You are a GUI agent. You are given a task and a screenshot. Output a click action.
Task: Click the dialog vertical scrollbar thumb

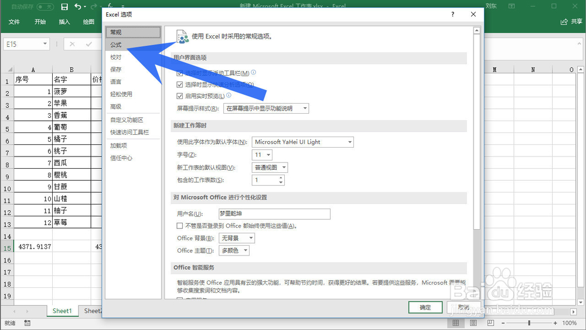tap(476, 132)
